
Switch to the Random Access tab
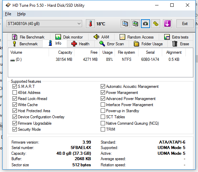[137, 37]
